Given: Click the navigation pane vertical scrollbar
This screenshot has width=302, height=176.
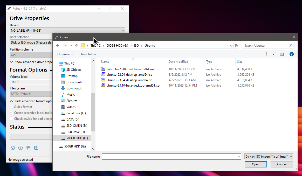Looking at the screenshot, I should 93,111.
